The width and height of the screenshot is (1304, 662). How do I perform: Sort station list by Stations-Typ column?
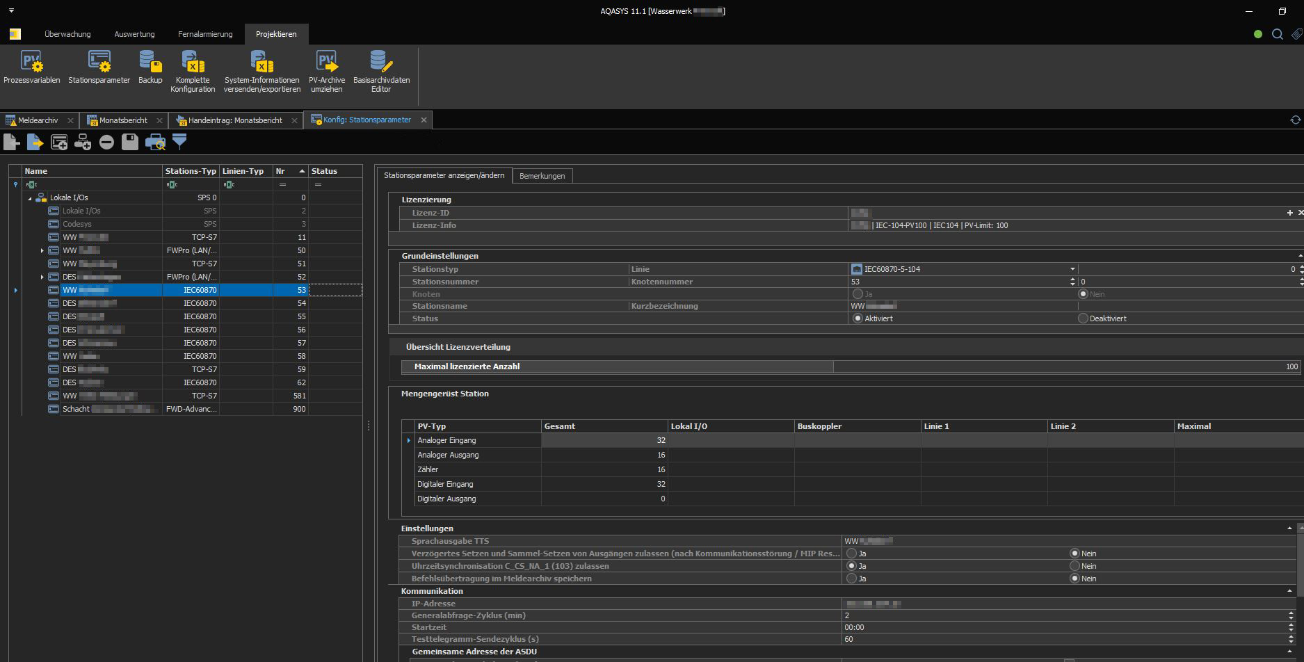pos(191,171)
